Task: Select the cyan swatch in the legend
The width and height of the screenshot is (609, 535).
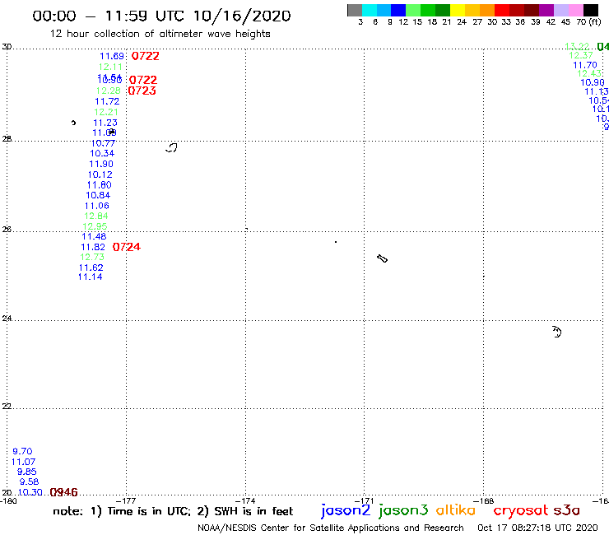Action: coord(369,11)
